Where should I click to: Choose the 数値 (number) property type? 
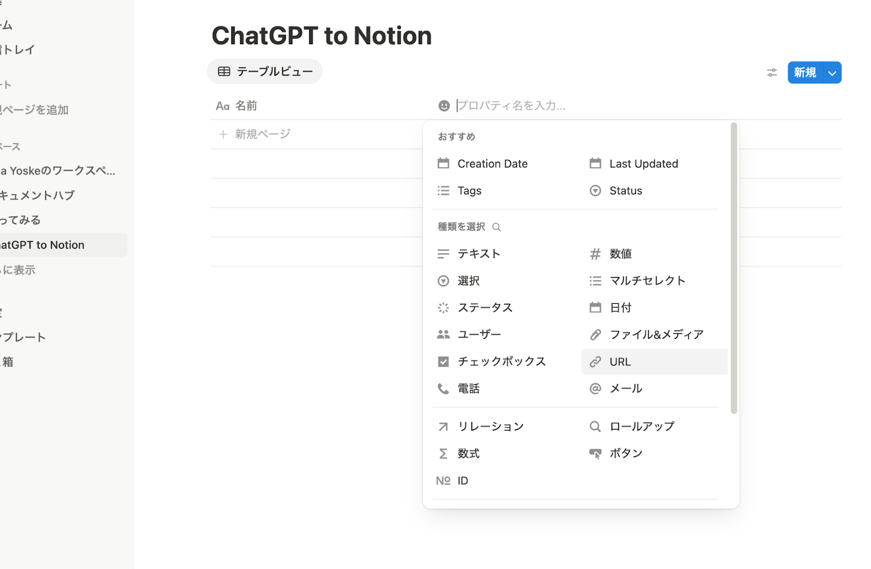[621, 253]
